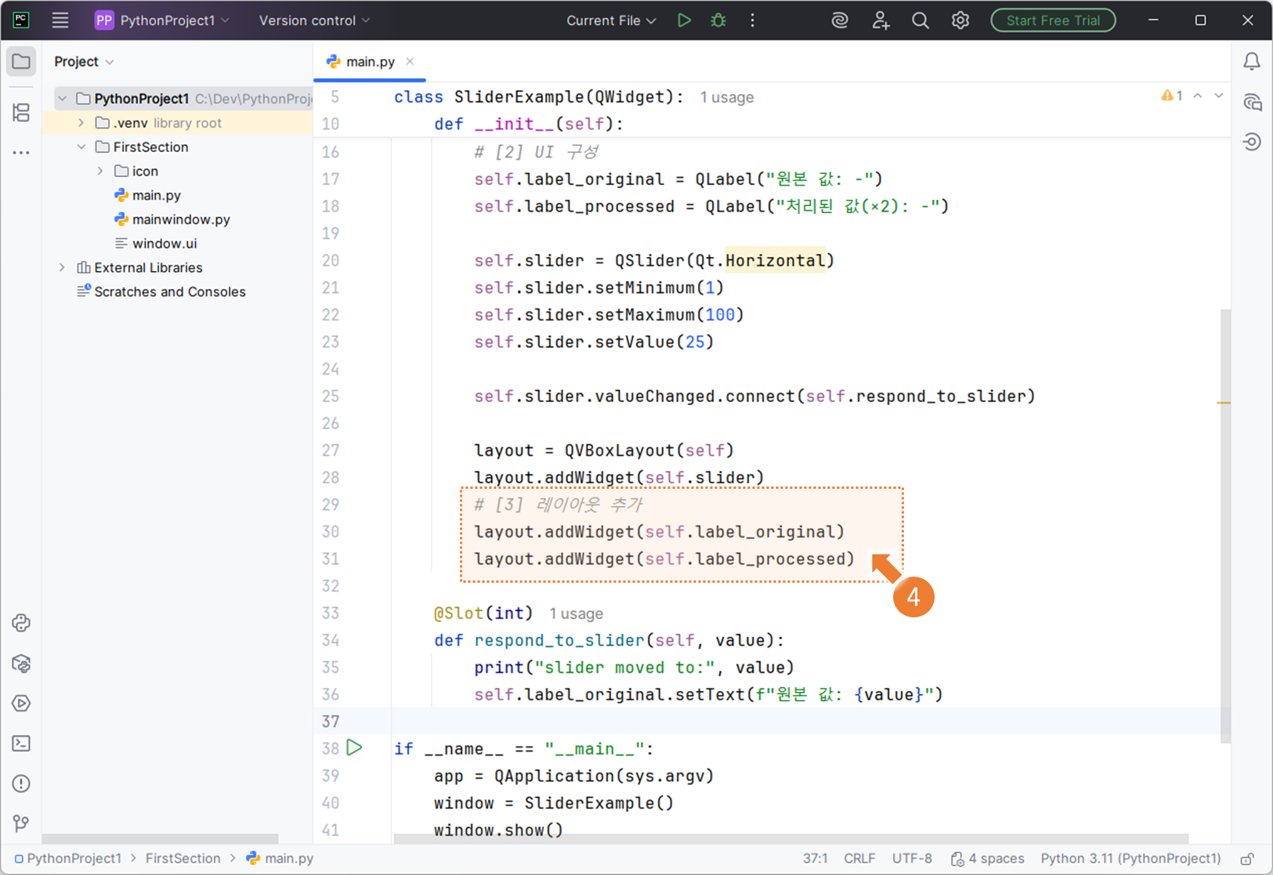The image size is (1273, 875).
Task: Expand External Libraries node
Action: 63,268
